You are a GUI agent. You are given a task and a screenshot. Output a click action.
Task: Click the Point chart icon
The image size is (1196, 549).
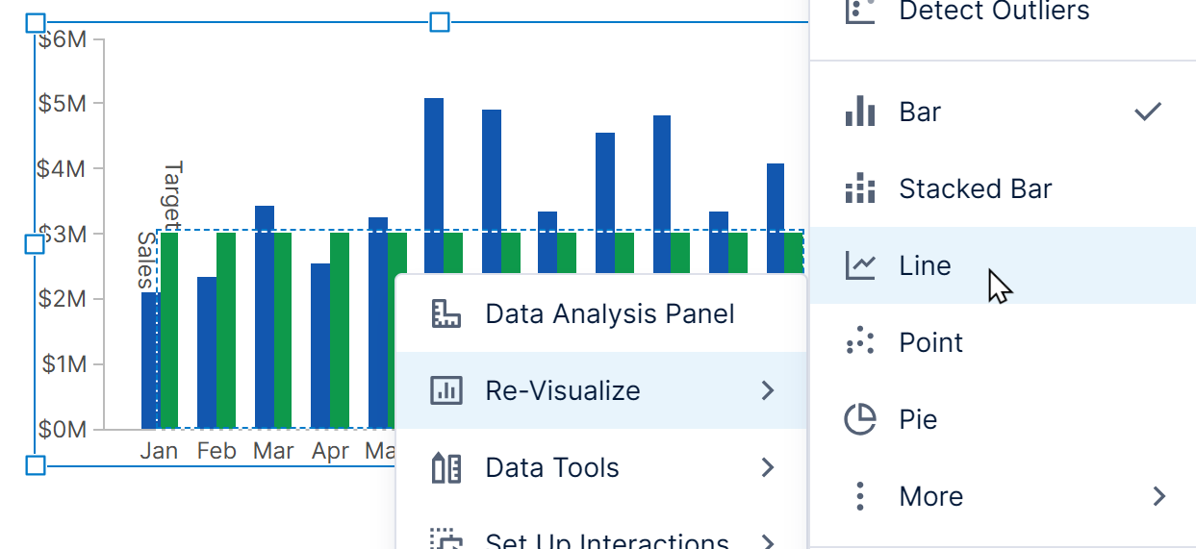859,342
